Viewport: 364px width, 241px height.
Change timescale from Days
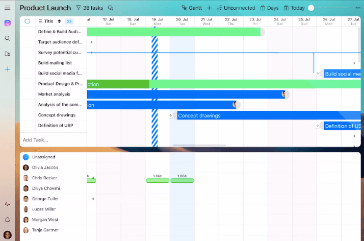[x=269, y=8]
